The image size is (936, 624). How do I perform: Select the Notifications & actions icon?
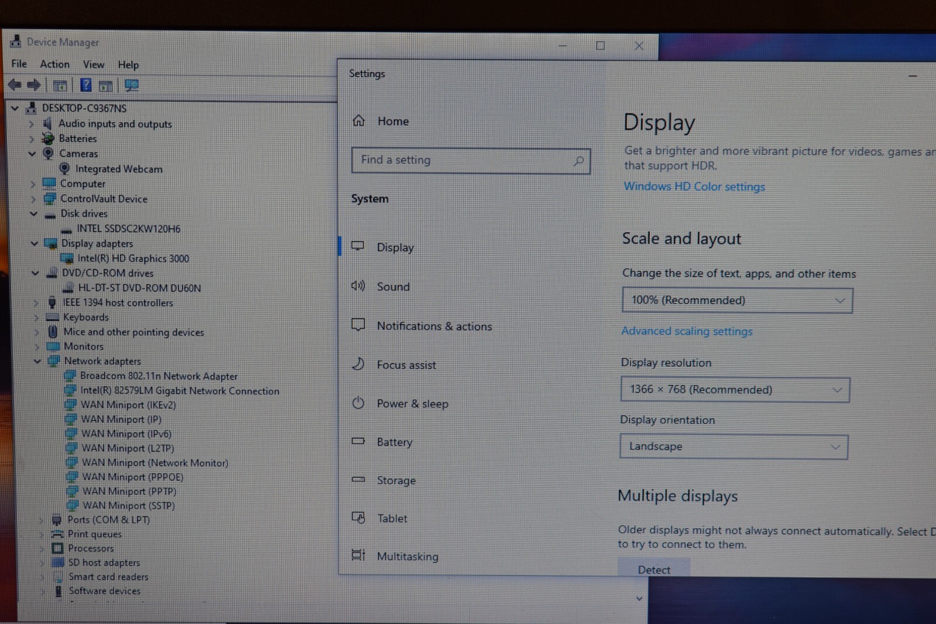tap(358, 325)
